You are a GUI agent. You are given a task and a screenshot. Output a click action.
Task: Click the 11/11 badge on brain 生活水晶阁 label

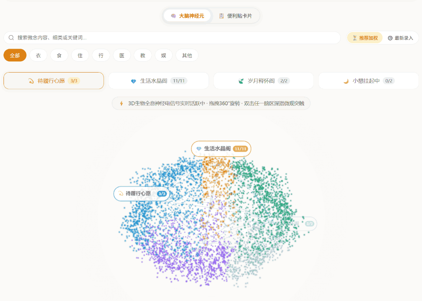coord(240,149)
